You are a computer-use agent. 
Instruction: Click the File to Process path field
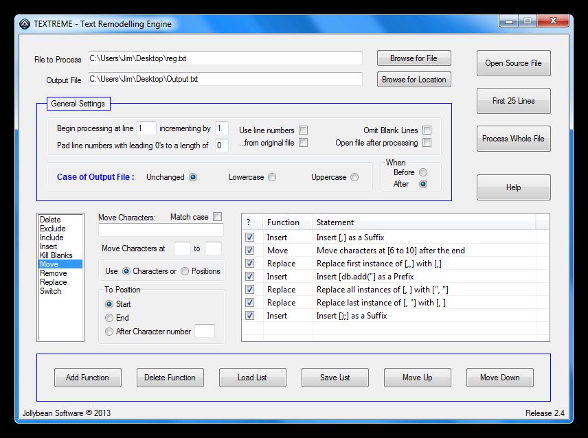[225, 58]
